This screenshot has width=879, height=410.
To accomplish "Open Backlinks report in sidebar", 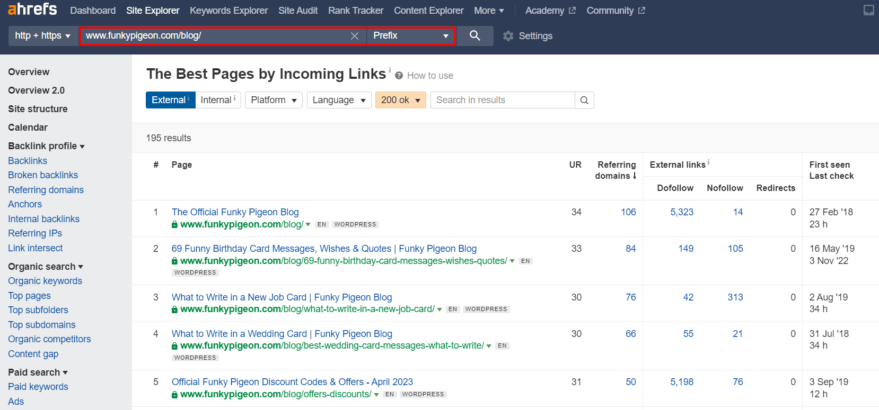I will pyautogui.click(x=28, y=161).
